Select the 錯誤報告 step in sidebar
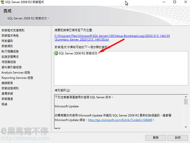Screen dimensions: 190x143 point(7,83)
